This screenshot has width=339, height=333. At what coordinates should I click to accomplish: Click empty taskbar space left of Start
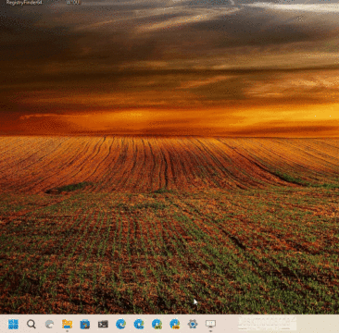[4, 324]
